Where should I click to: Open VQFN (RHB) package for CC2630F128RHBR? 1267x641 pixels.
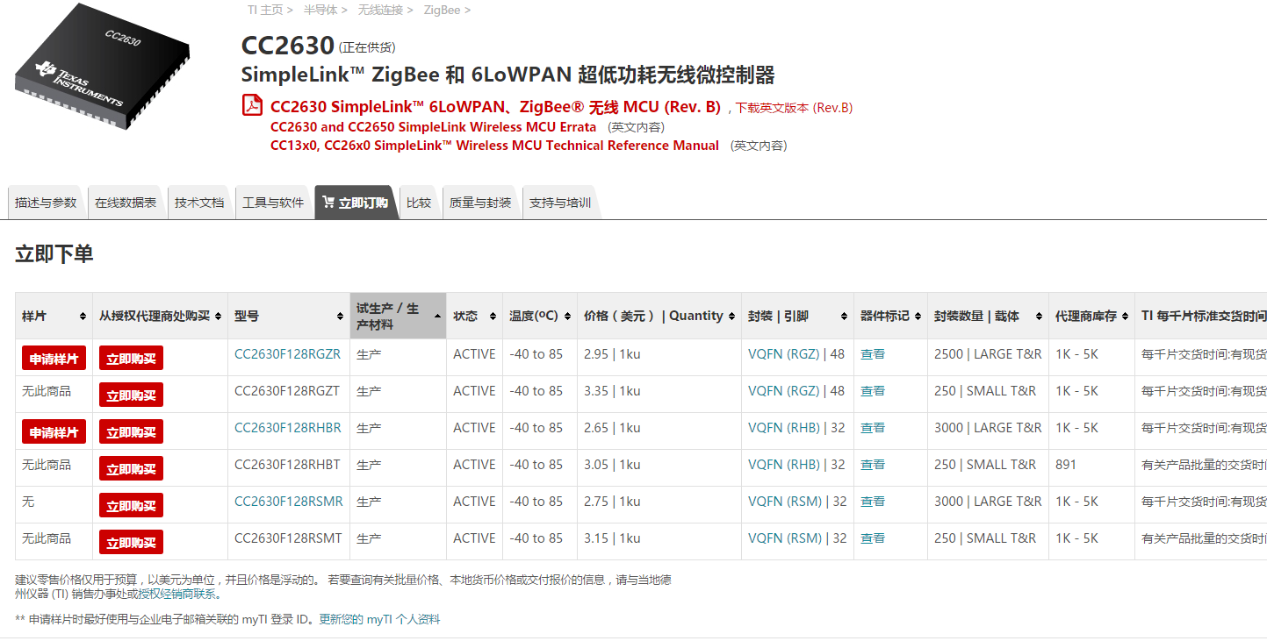pos(784,428)
